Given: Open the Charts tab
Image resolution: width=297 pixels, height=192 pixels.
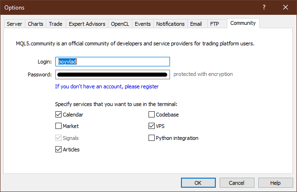Looking at the screenshot, I should click(35, 24).
